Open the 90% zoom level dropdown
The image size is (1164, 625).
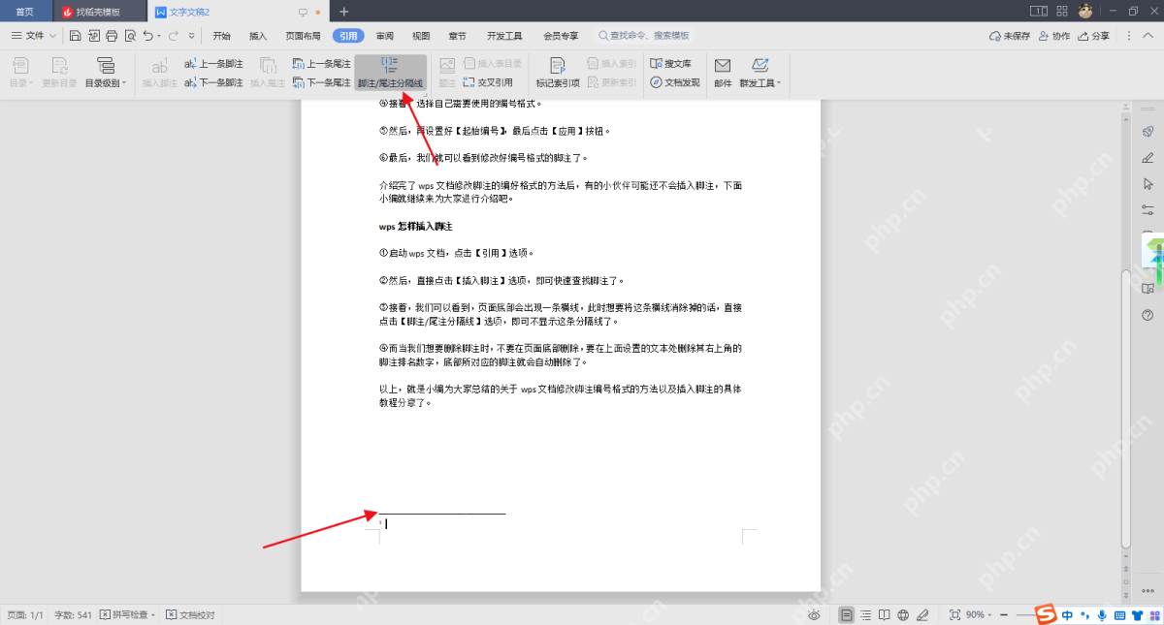pos(979,615)
